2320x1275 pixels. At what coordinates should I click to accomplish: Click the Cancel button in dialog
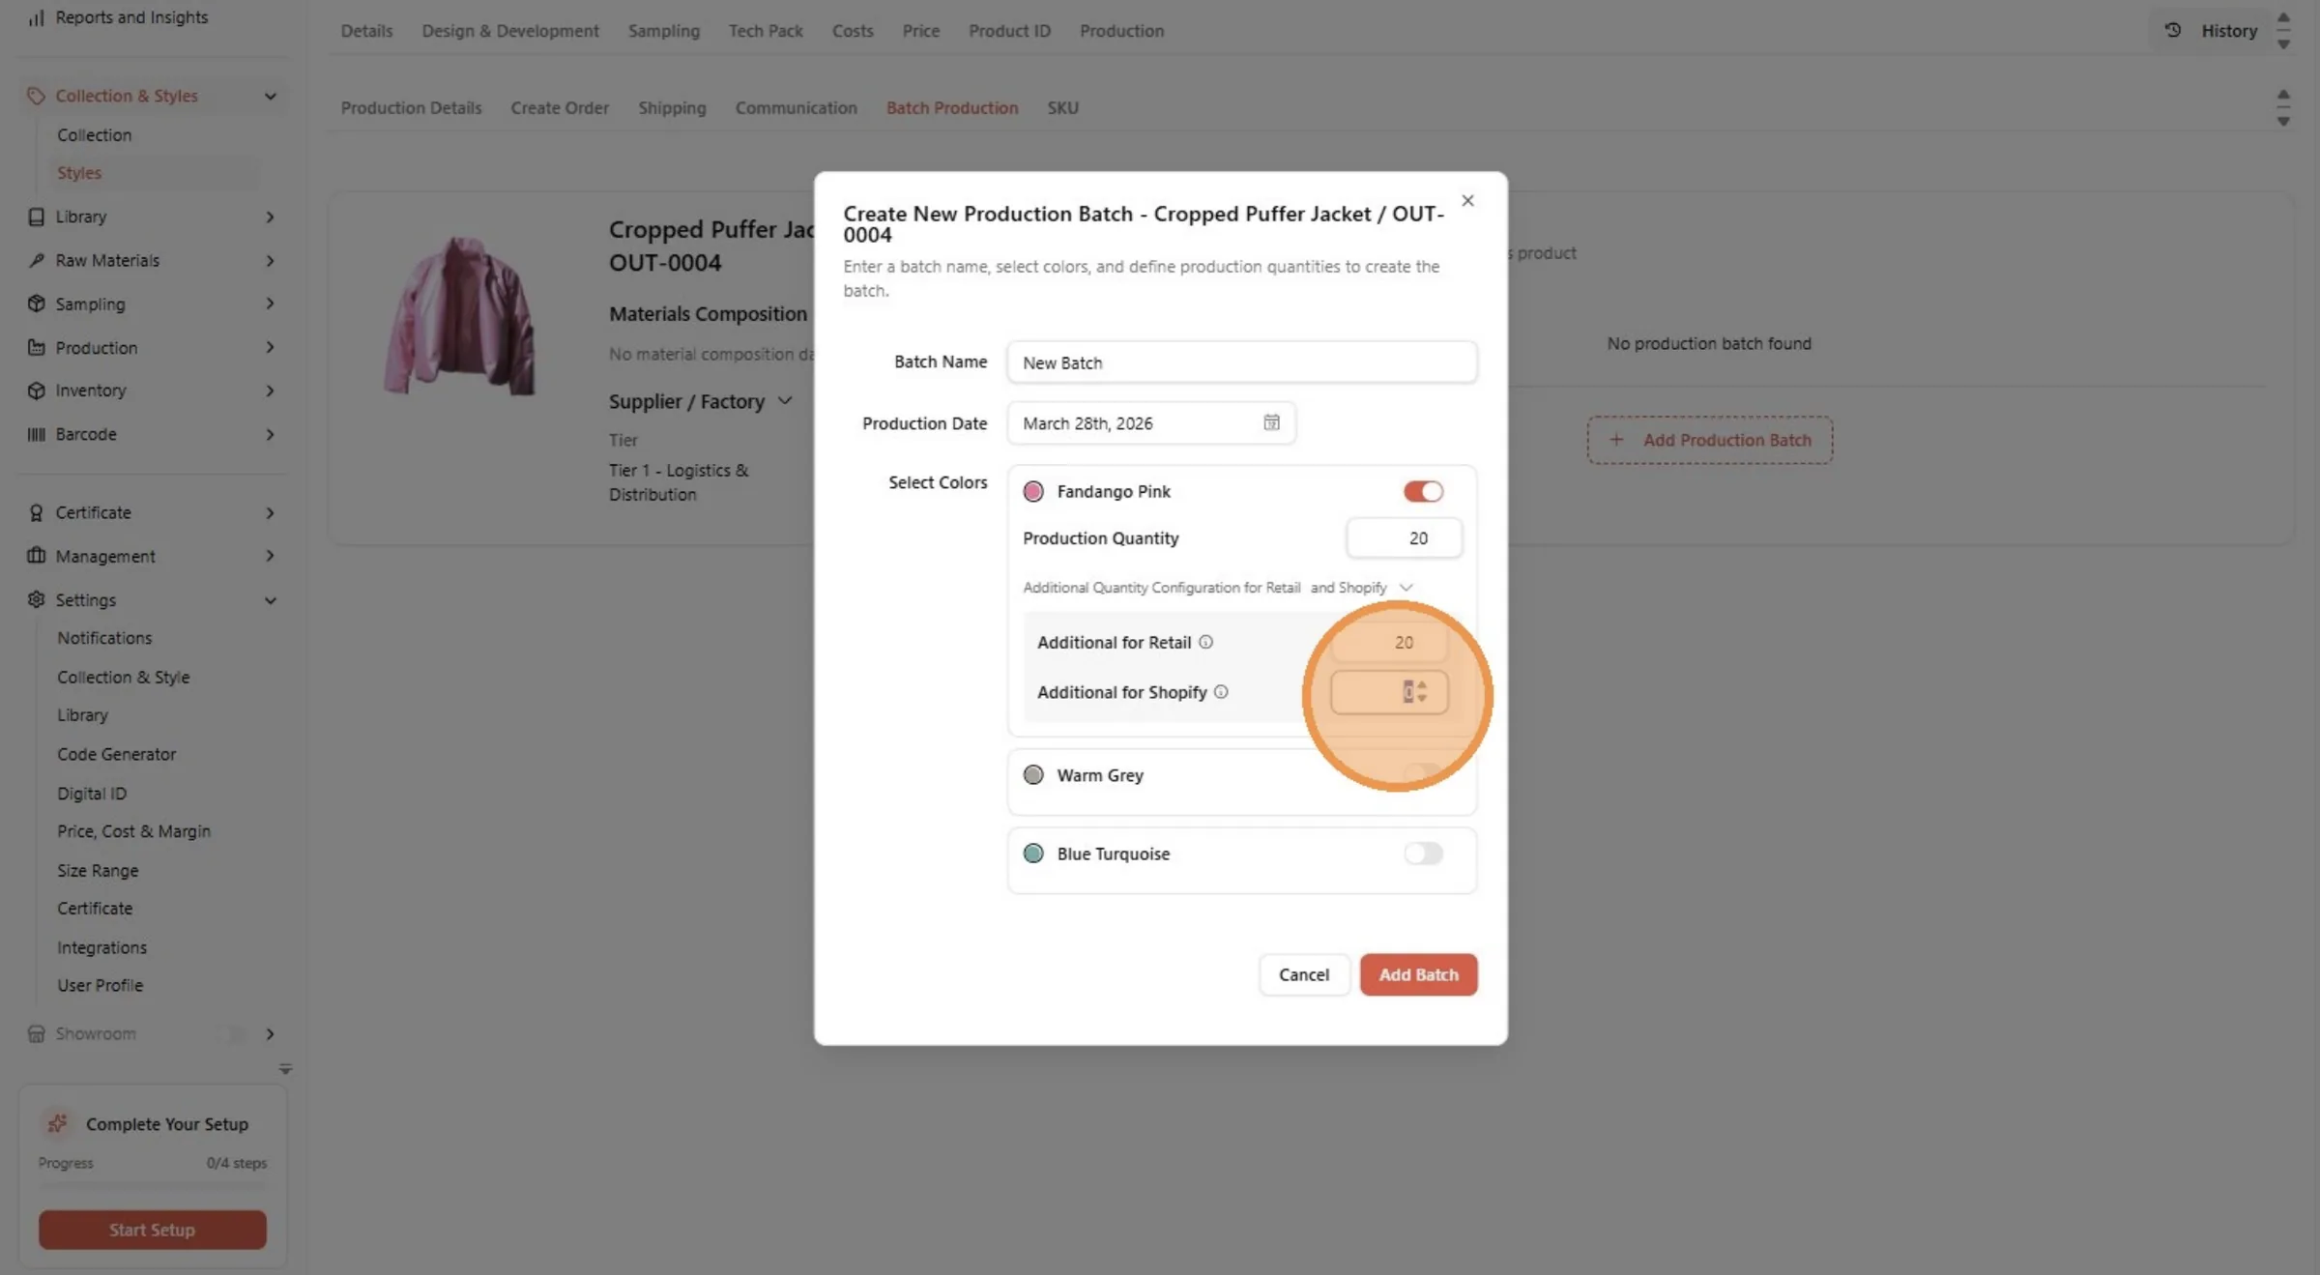coord(1303,974)
